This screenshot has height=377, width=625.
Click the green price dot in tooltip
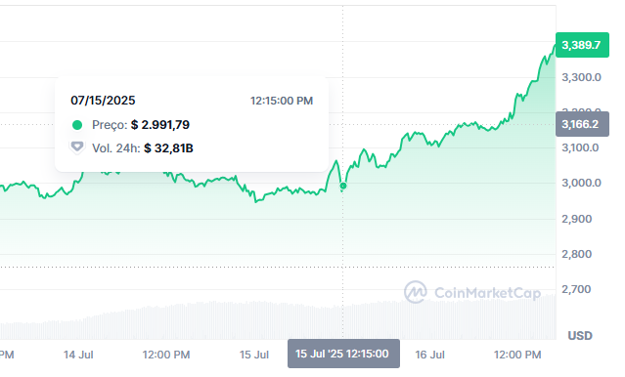click(x=77, y=125)
